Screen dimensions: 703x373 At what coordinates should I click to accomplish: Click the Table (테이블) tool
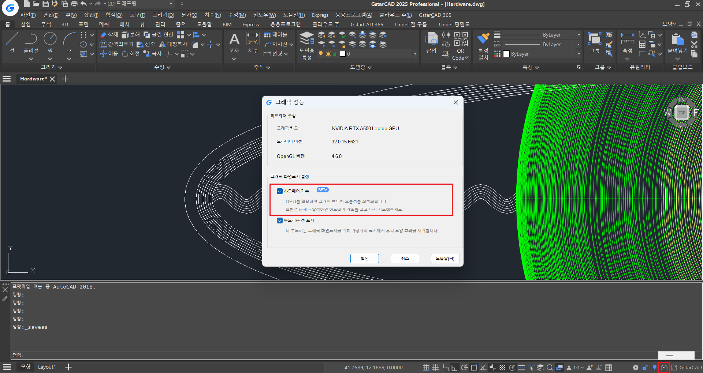276,35
